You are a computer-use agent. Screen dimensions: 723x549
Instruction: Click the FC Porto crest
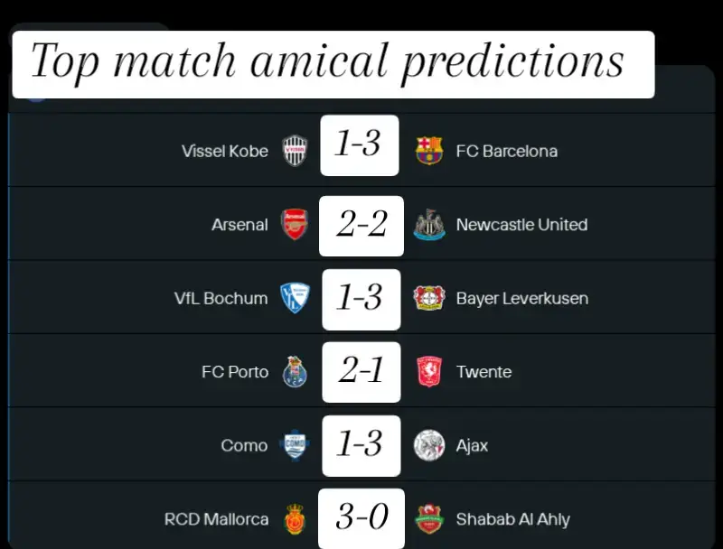tap(295, 372)
